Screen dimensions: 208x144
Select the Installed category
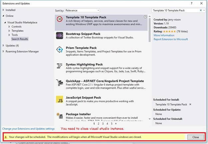point(10,10)
